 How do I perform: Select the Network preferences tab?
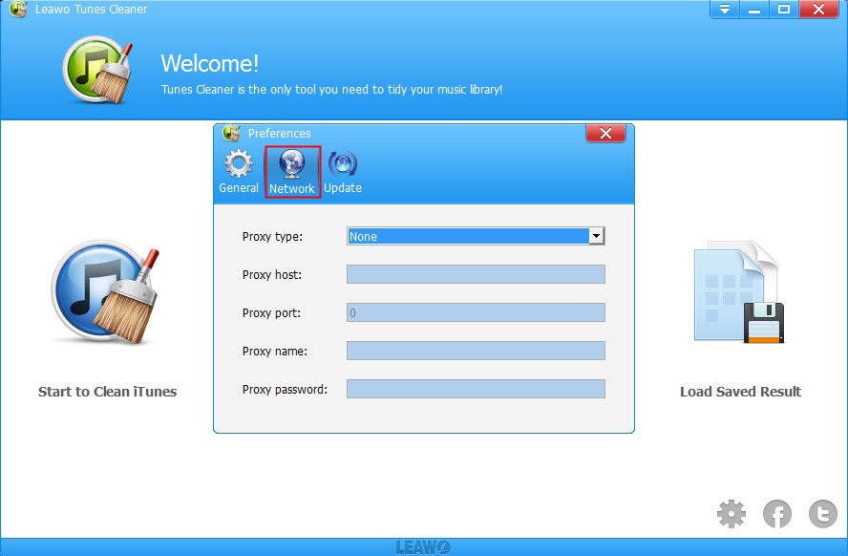pos(292,172)
